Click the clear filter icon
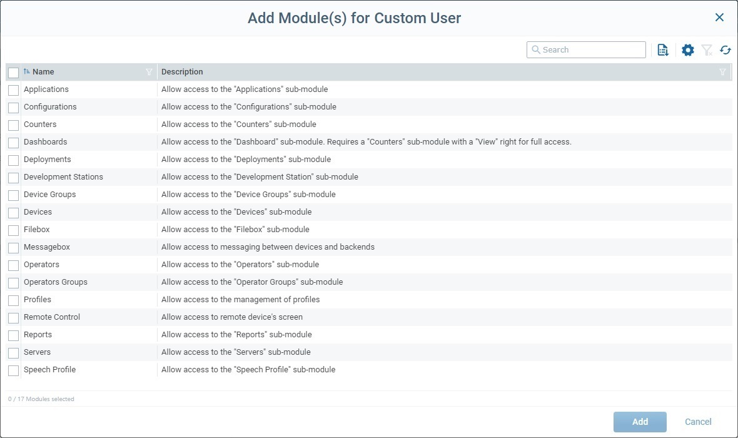This screenshot has width=738, height=438. [707, 49]
